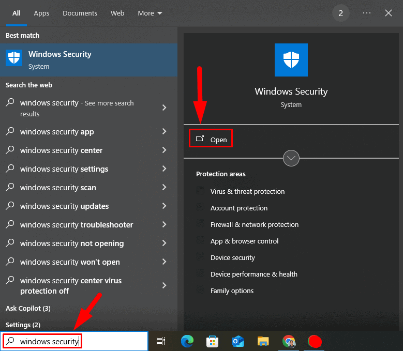
Task: Open Account protection area
Action: click(x=239, y=208)
